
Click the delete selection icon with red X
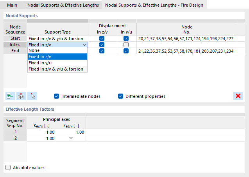21,96
